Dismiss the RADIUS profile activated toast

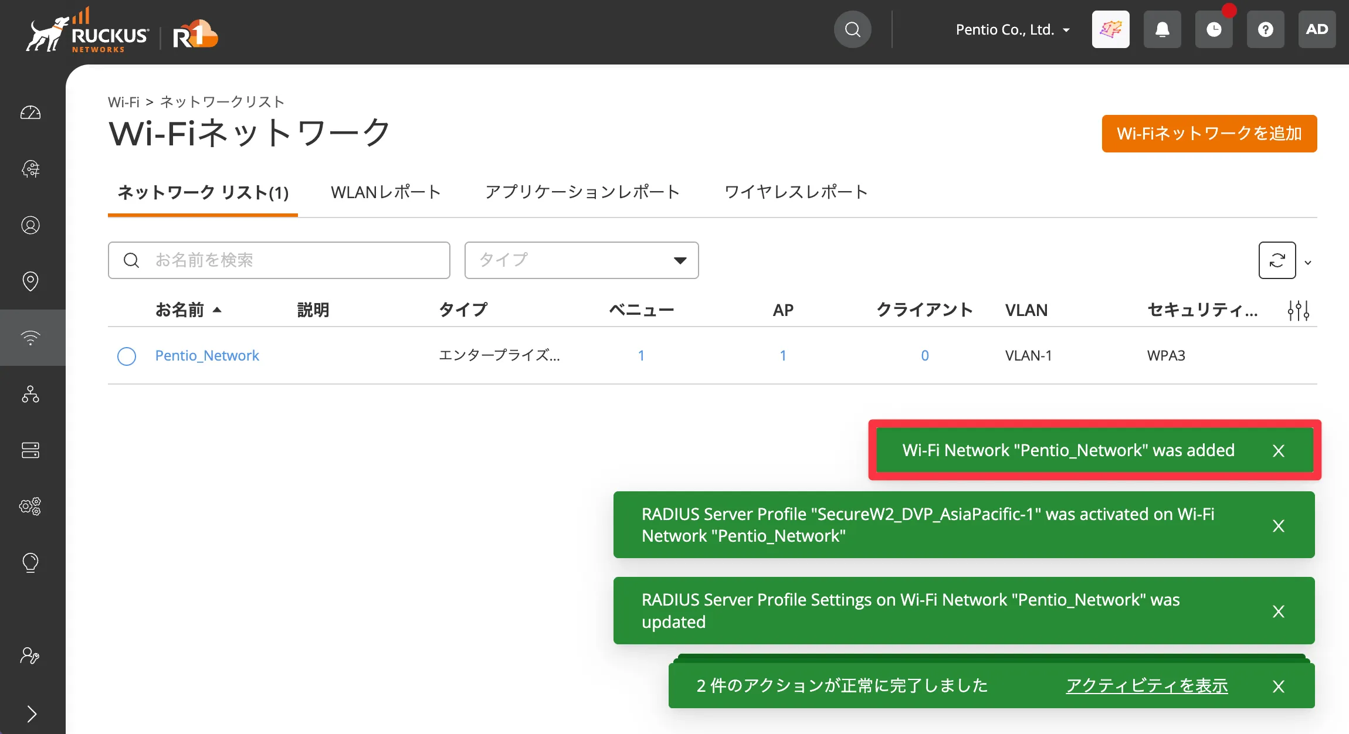pos(1279,525)
